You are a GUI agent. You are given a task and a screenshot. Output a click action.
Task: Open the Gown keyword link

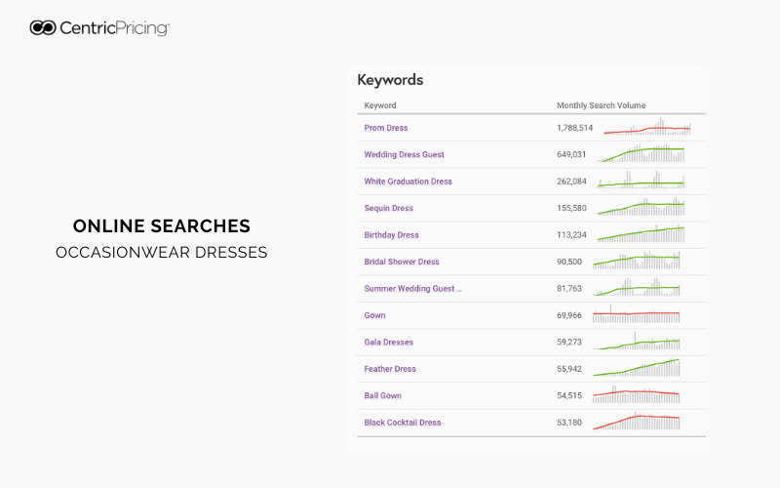pyautogui.click(x=374, y=315)
